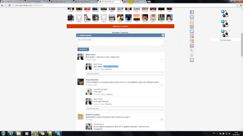Click the like heart on Максим Соловьёв comment
This screenshot has width=243, height=136.
point(161,120)
